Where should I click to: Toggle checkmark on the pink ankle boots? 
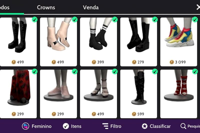click(x=74, y=20)
